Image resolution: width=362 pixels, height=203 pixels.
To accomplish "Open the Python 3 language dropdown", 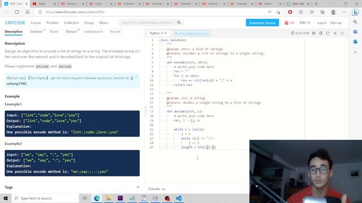I will (x=158, y=33).
